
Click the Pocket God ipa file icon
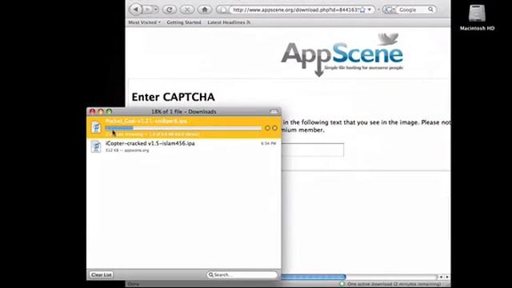(x=96, y=127)
